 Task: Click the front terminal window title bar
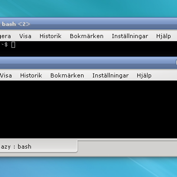click(88, 63)
